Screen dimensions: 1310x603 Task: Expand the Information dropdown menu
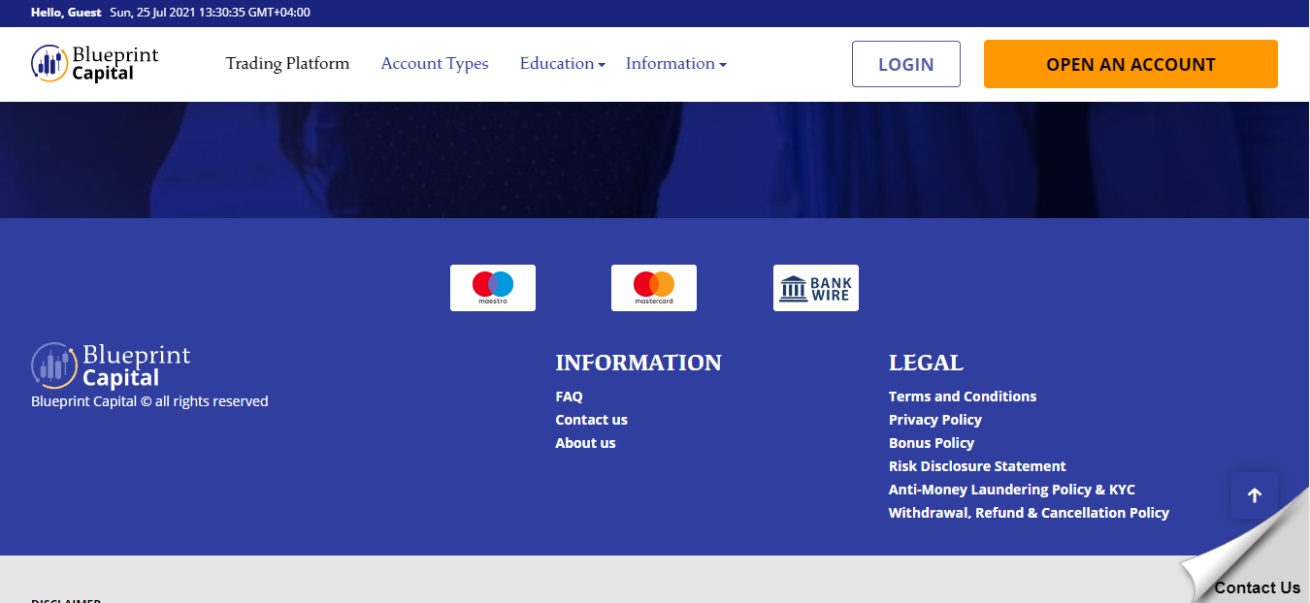pyautogui.click(x=676, y=63)
